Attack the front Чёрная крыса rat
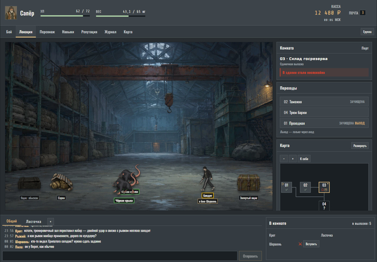This screenshot has height=262, width=377. pyautogui.click(x=124, y=187)
